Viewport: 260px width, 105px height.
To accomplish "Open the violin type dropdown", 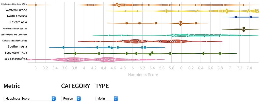I will pyautogui.click(x=107, y=99).
